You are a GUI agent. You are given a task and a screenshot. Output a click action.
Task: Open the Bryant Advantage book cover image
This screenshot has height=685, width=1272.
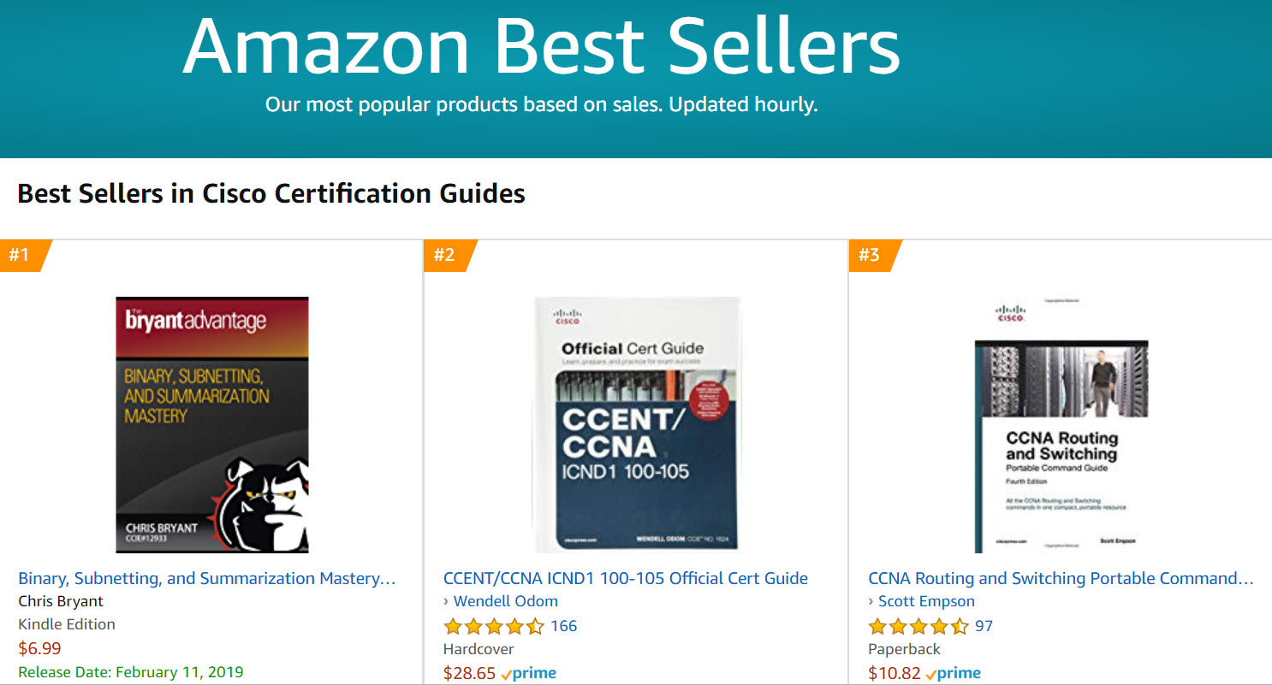tap(212, 425)
